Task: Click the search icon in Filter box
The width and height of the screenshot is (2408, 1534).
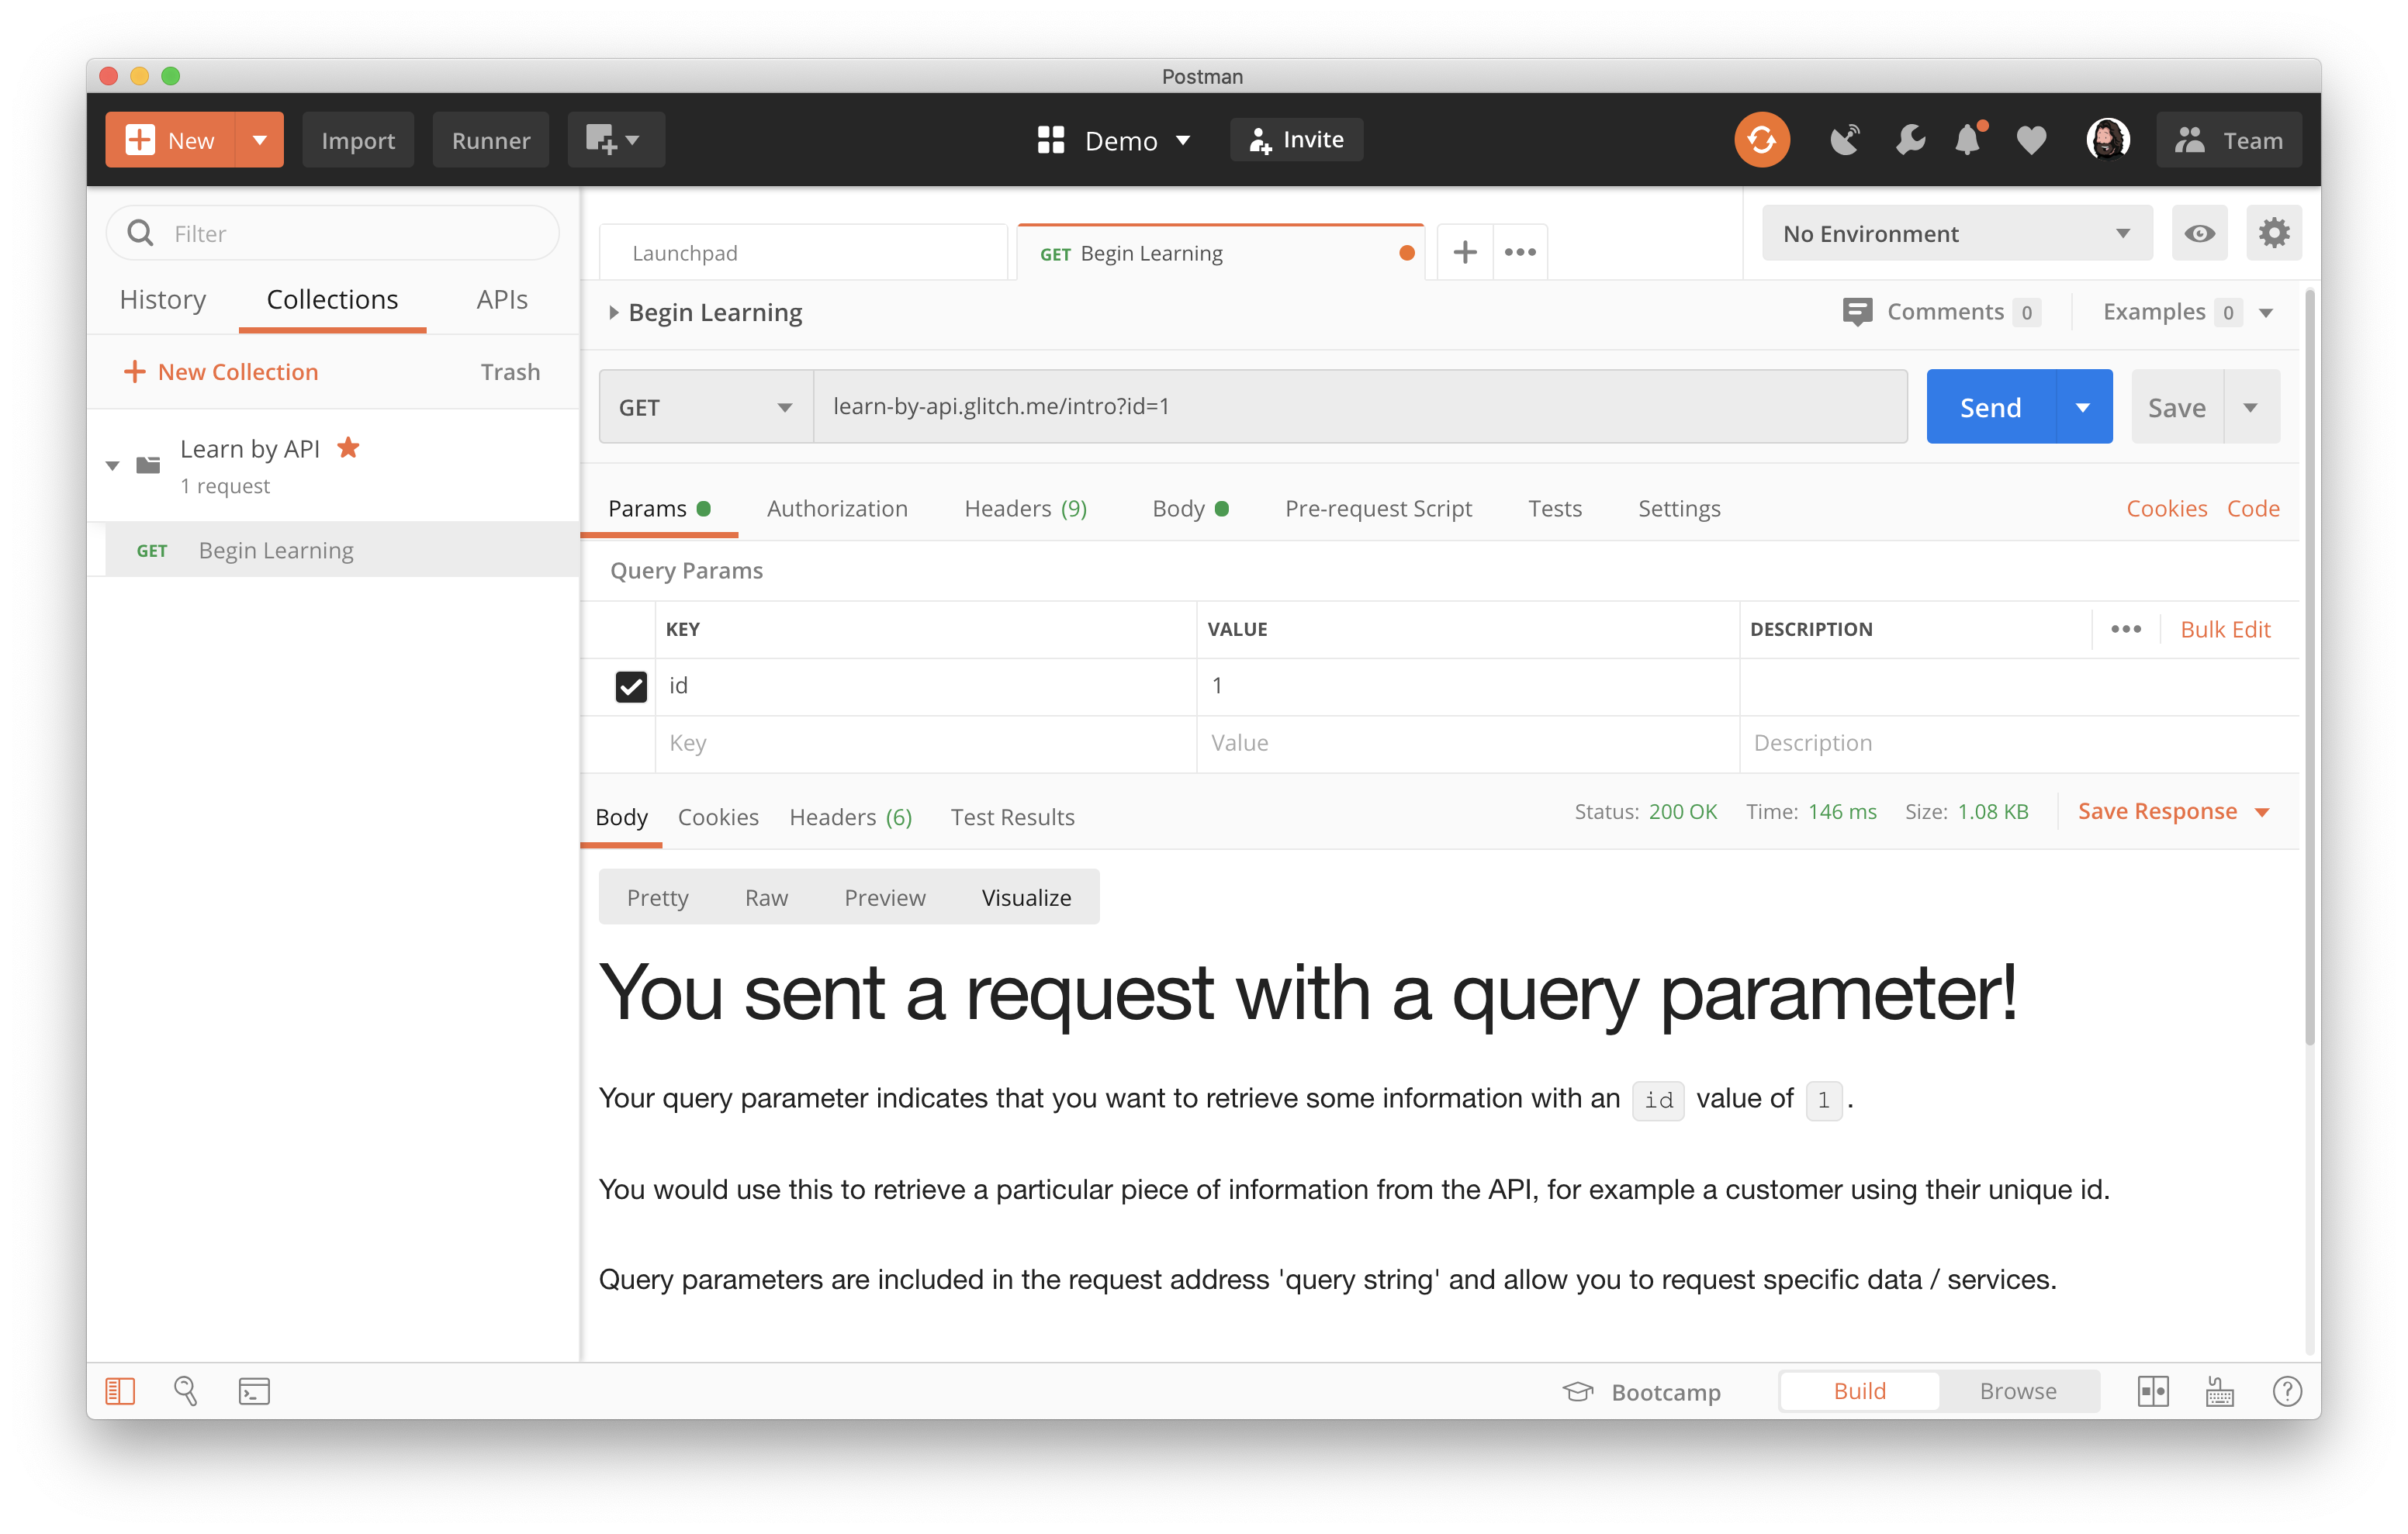Action: coord(141,233)
